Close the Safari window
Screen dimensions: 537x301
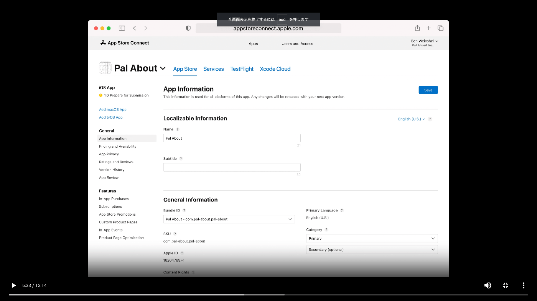pyautogui.click(x=96, y=28)
